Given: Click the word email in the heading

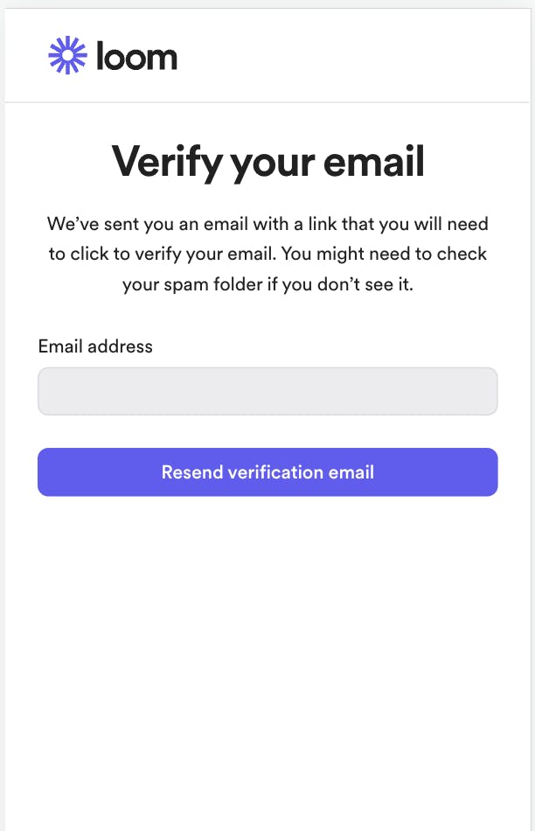Looking at the screenshot, I should point(374,161).
